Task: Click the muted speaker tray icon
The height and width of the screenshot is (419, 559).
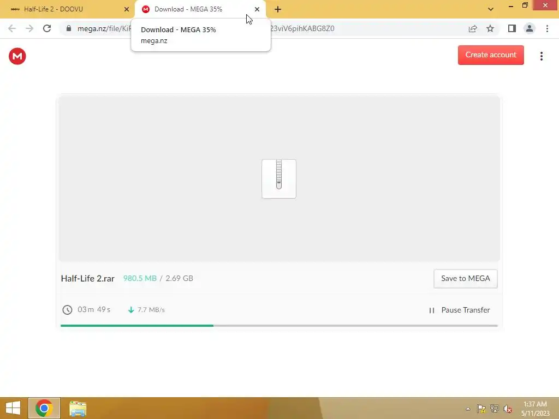Action: pos(508,409)
